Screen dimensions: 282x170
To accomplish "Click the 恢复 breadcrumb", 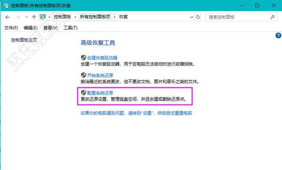I will [x=123, y=17].
